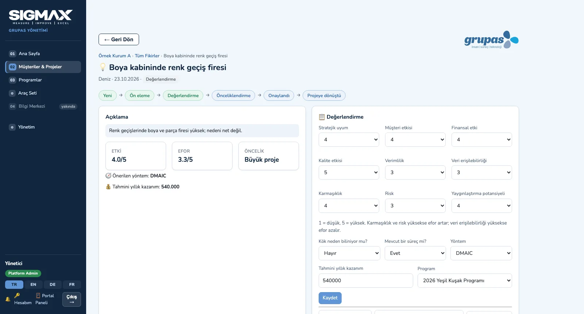This screenshot has height=314, width=584.
Task: Switch language to EN
Action: (33, 284)
